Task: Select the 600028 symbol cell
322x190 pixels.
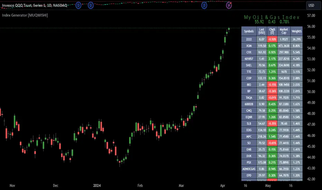Action: click(x=249, y=104)
